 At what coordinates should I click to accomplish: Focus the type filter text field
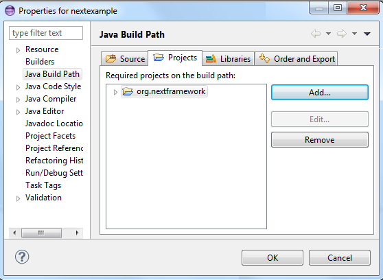(x=46, y=33)
